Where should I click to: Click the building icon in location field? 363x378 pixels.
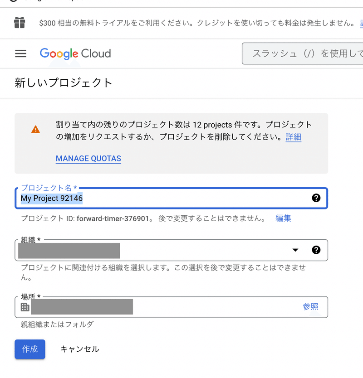(25, 307)
